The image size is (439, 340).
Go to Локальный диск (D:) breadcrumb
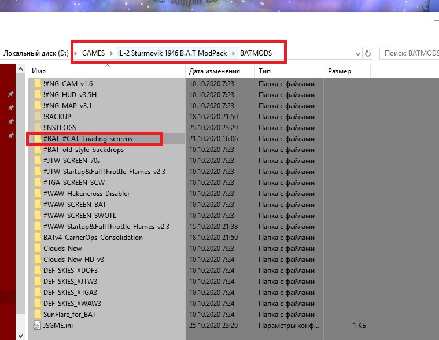point(36,53)
